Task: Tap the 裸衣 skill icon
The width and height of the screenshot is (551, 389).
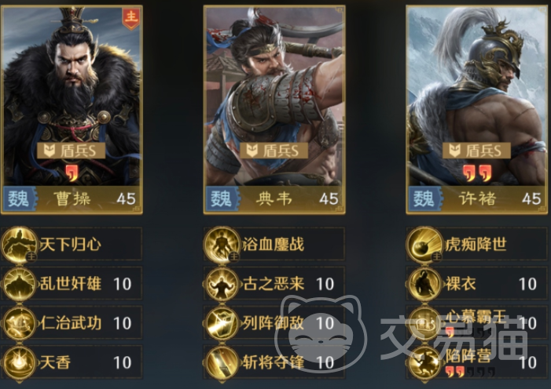Action: pos(424,284)
